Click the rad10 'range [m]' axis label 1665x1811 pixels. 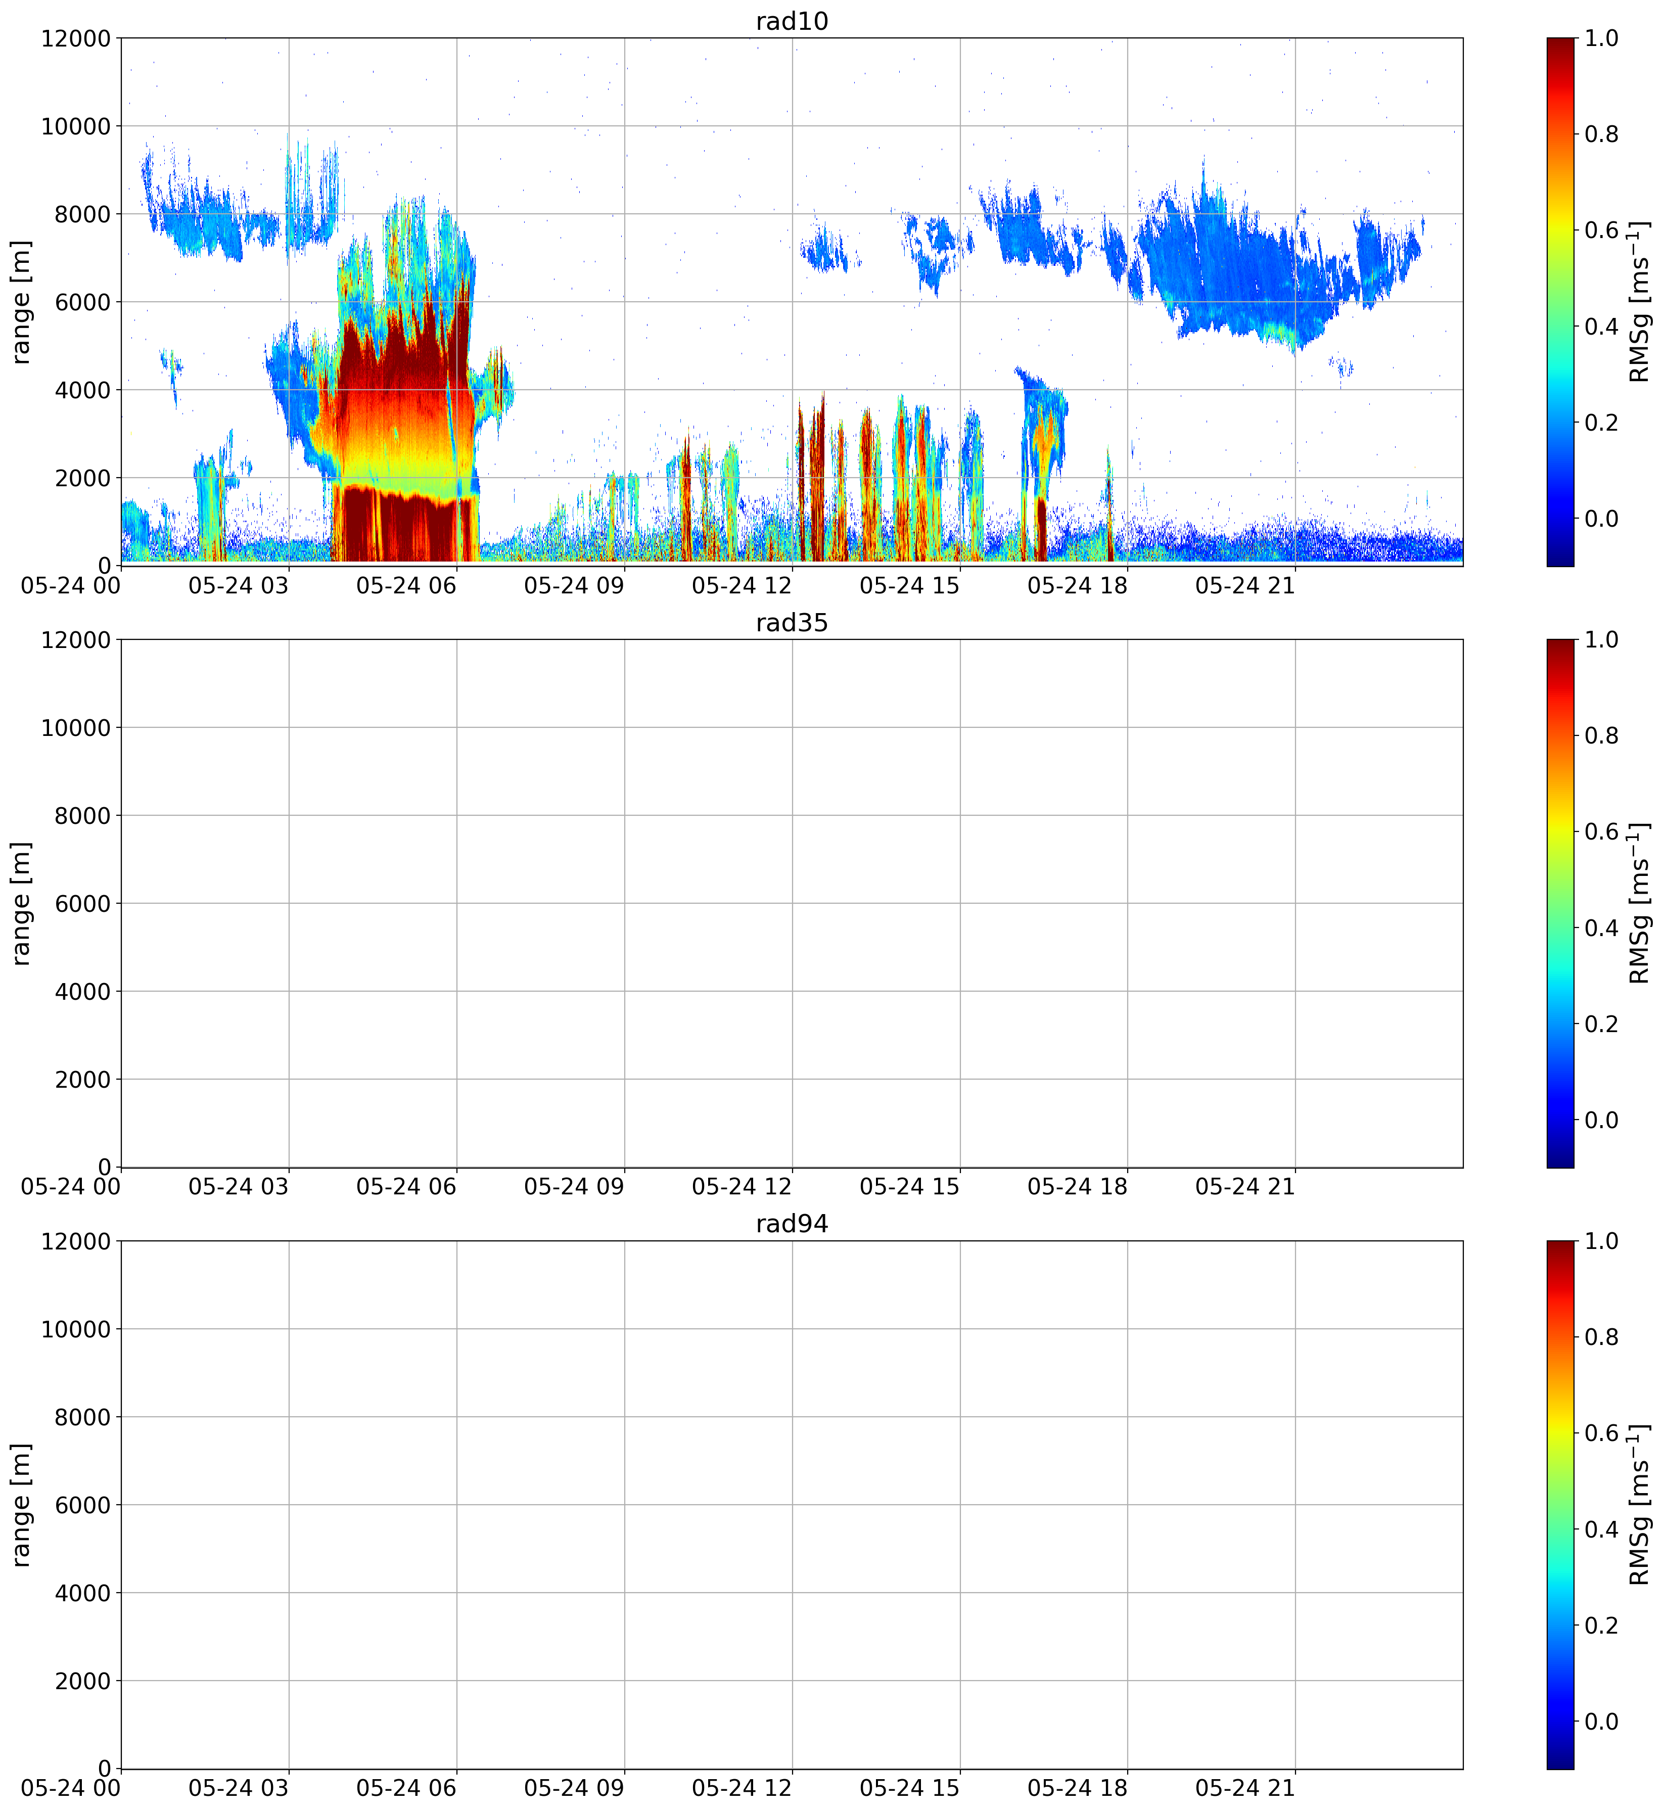(21, 302)
